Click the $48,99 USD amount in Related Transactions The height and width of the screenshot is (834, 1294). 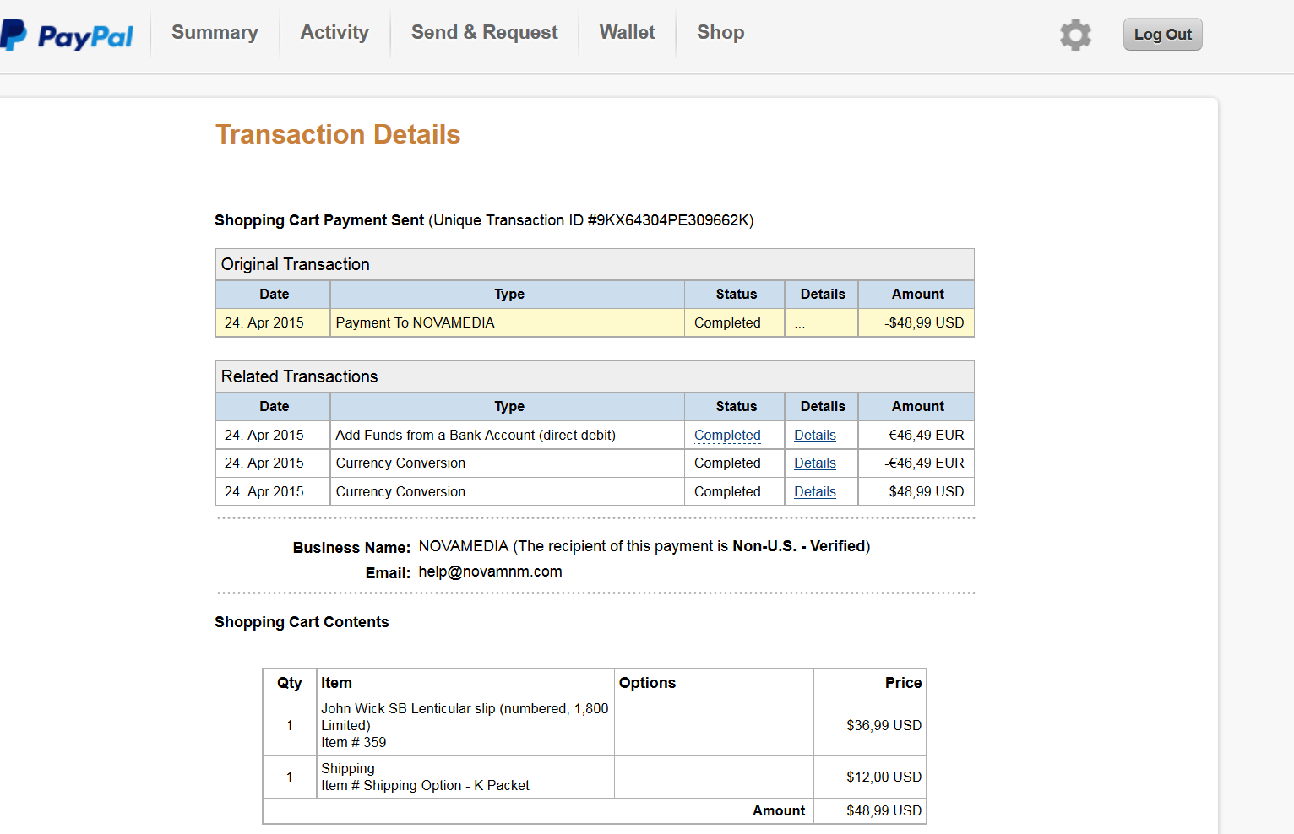(926, 491)
